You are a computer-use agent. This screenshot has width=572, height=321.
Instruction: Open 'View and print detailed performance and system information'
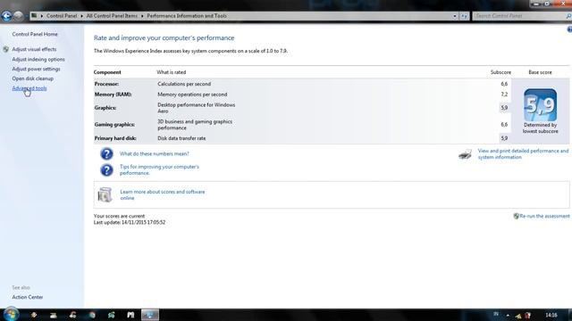pos(523,154)
